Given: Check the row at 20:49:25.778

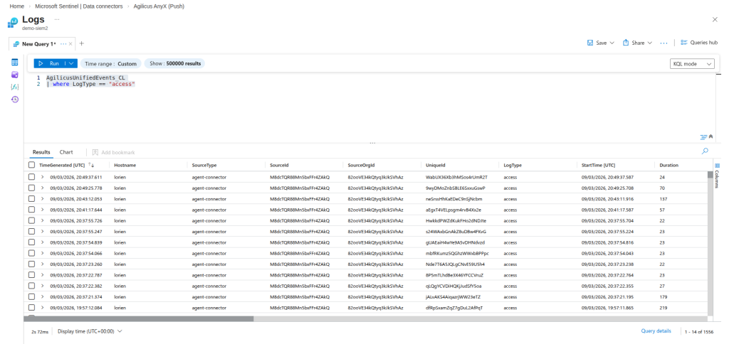Looking at the screenshot, I should pos(31,188).
